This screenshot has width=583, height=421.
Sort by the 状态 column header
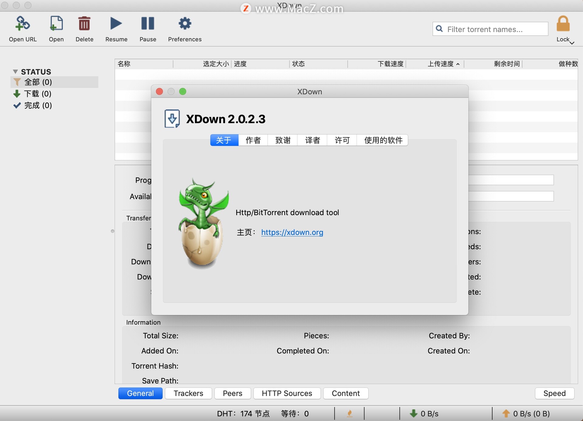point(319,64)
